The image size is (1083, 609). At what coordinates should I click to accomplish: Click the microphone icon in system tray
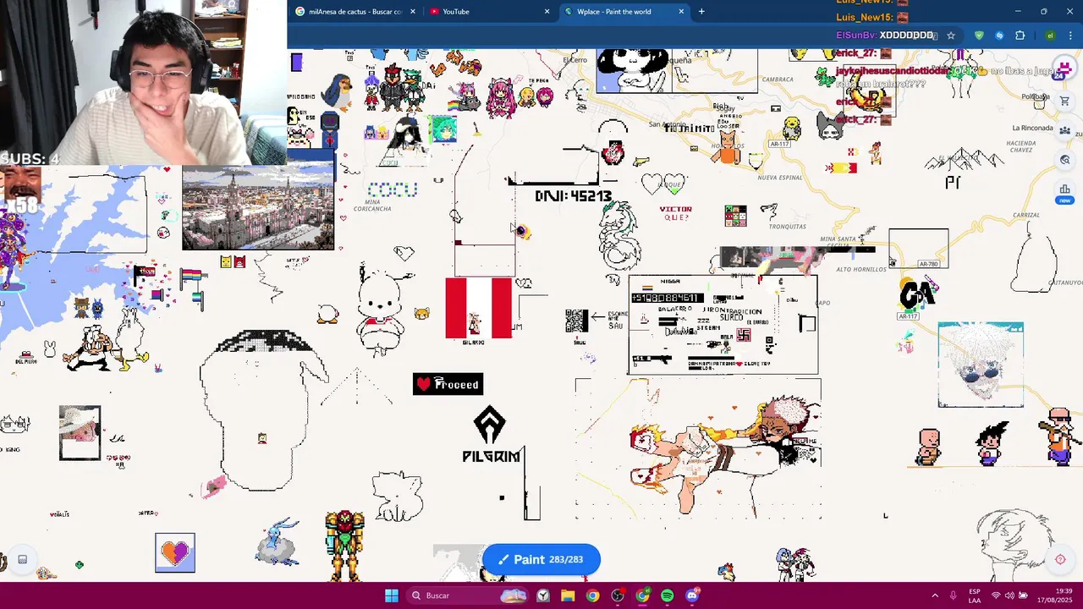(x=954, y=595)
